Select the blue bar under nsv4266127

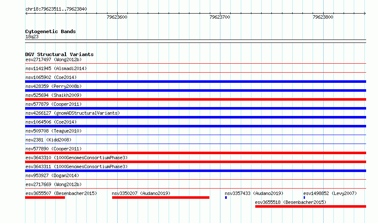click(x=195, y=117)
